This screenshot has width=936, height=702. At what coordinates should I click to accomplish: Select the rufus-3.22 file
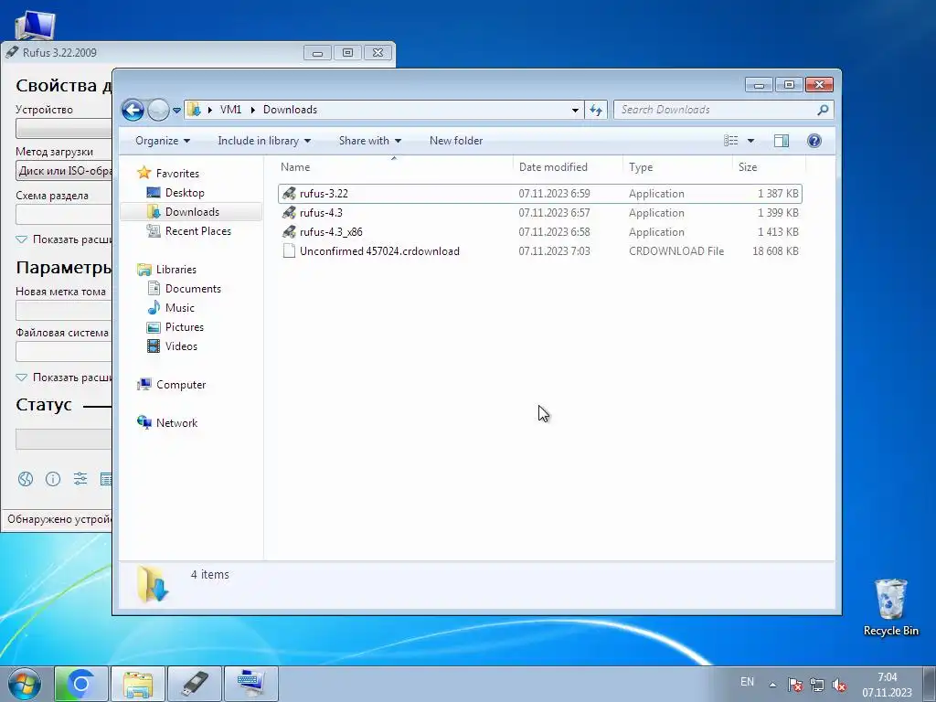pyautogui.click(x=540, y=194)
